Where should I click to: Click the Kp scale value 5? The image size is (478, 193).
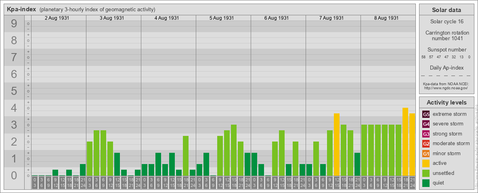point(14,91)
